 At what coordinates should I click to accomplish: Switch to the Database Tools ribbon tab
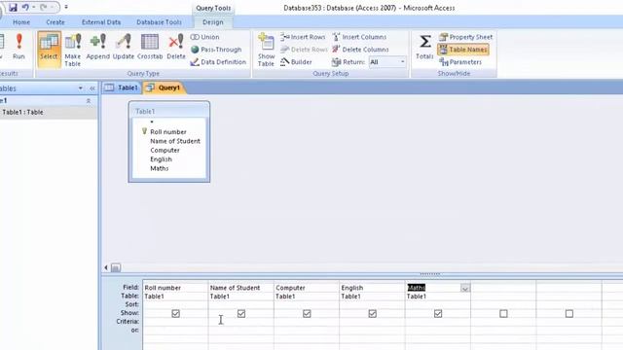point(159,22)
